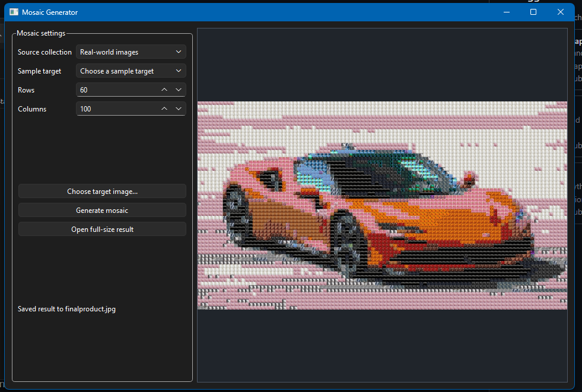Click the 'Mosaic settings' group title
Viewport: 582px width, 392px height.
coord(41,33)
